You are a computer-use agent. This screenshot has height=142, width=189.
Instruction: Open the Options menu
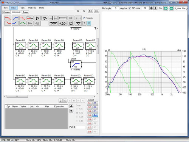(32, 8)
